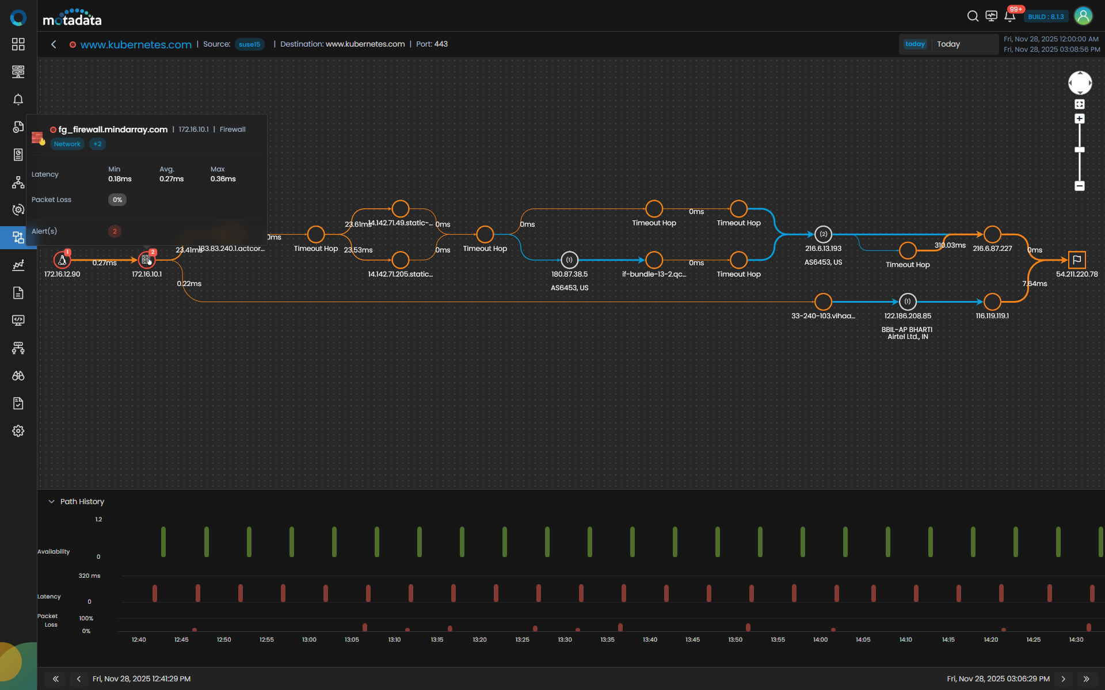Go to next path history snapshot
The image size is (1105, 690).
pyautogui.click(x=1063, y=679)
